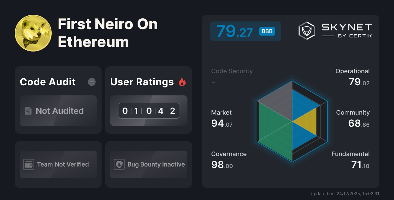Image resolution: width=394 pixels, height=200 pixels.
Task: Switch to the Governance metric
Action: [229, 154]
